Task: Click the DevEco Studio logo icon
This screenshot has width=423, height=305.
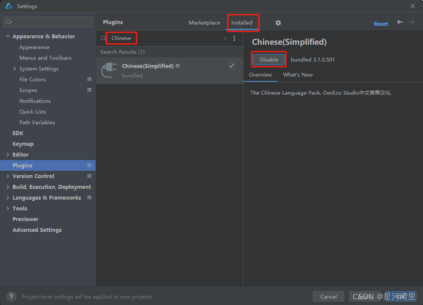Action: tap(9, 6)
